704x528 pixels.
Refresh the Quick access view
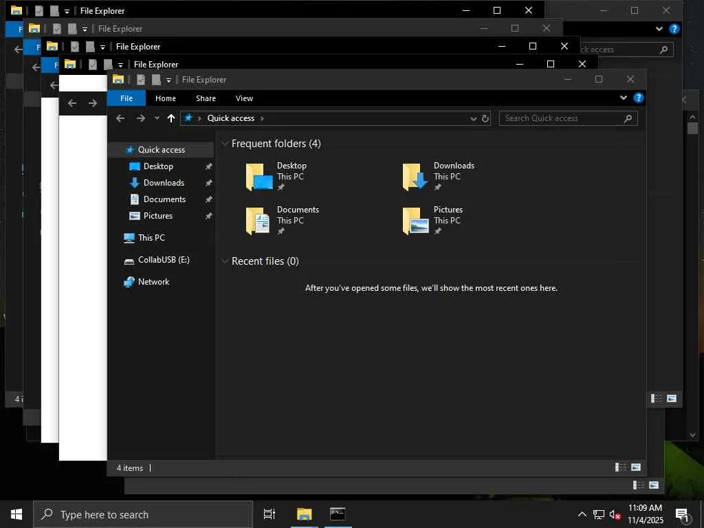(x=485, y=118)
